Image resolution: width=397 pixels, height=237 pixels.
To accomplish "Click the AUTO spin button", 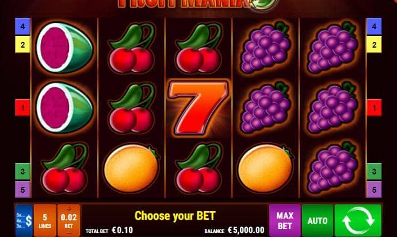I will coord(318,220).
